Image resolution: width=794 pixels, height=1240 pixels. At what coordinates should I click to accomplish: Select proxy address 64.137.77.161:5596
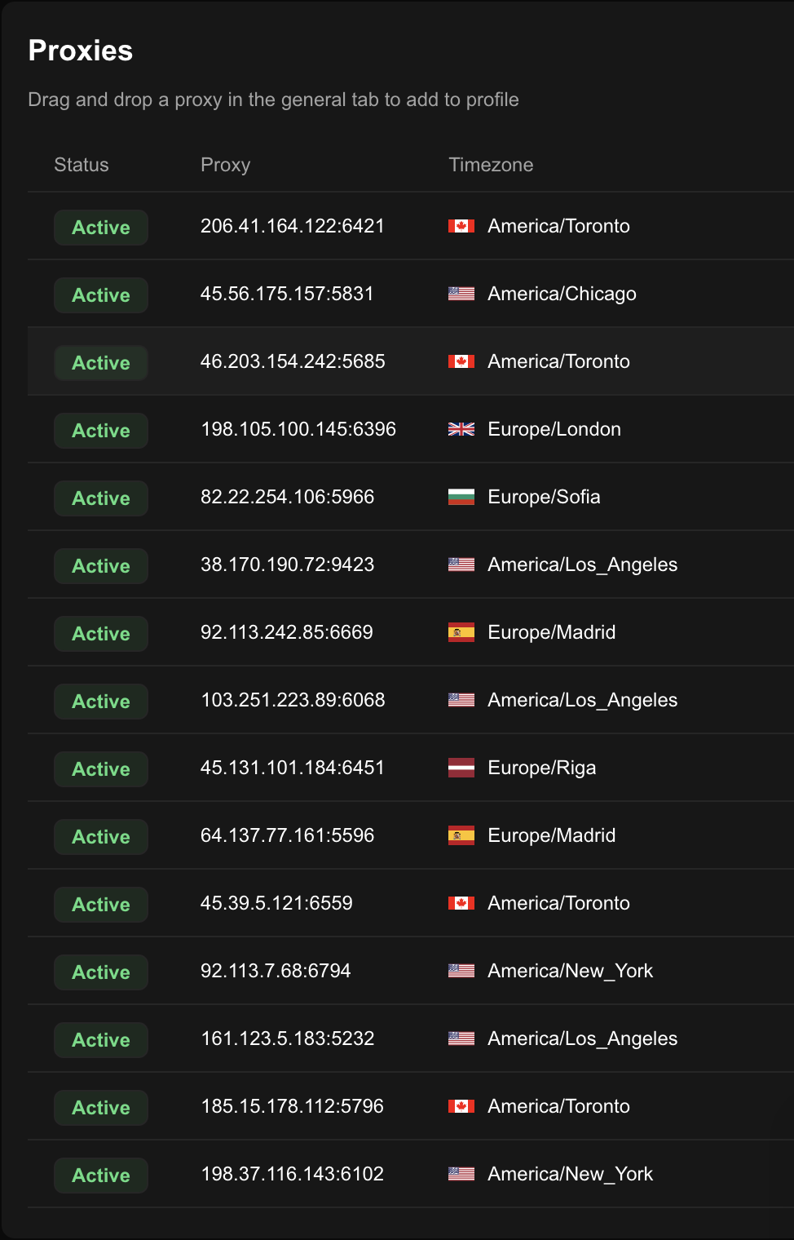point(287,835)
